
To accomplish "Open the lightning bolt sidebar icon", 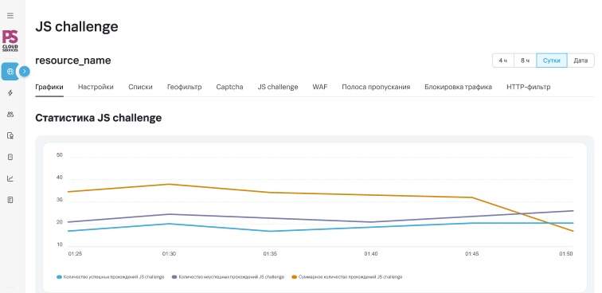I will 10,93.
